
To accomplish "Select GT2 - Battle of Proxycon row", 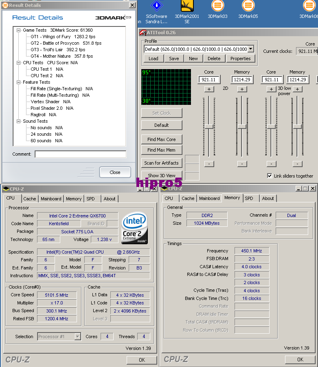I will 66,43.
